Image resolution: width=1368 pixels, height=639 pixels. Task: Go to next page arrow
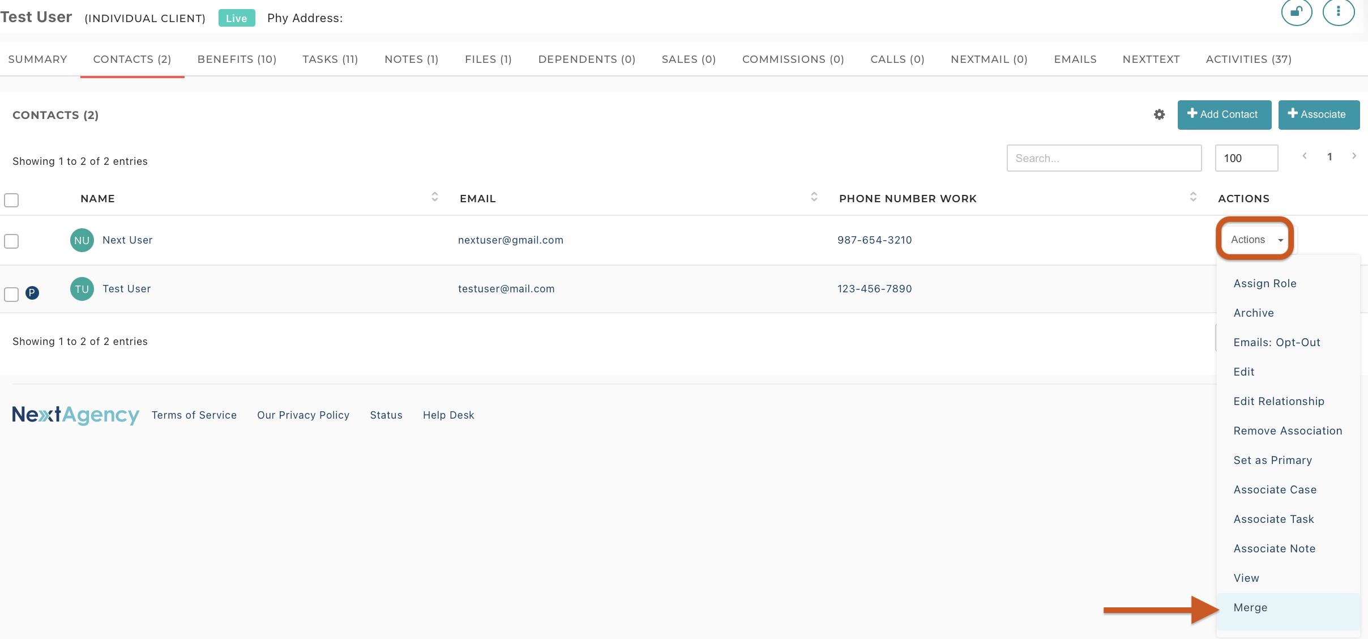[1354, 156]
